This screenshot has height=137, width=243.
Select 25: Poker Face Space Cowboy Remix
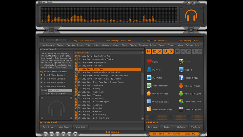coord(108,82)
